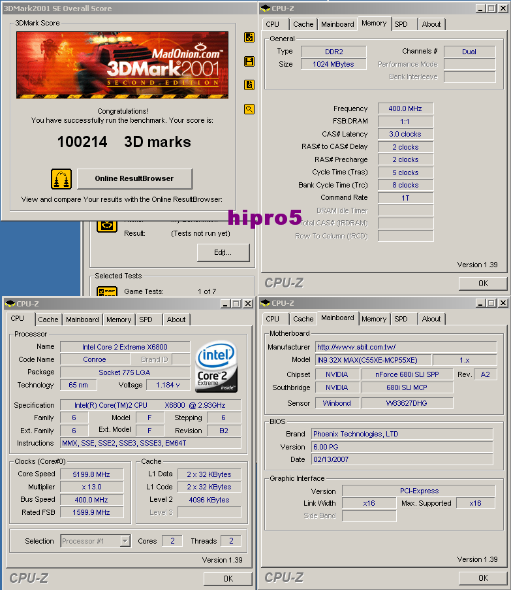
Task: Click the processor Name field X6800
Action: tap(125, 347)
